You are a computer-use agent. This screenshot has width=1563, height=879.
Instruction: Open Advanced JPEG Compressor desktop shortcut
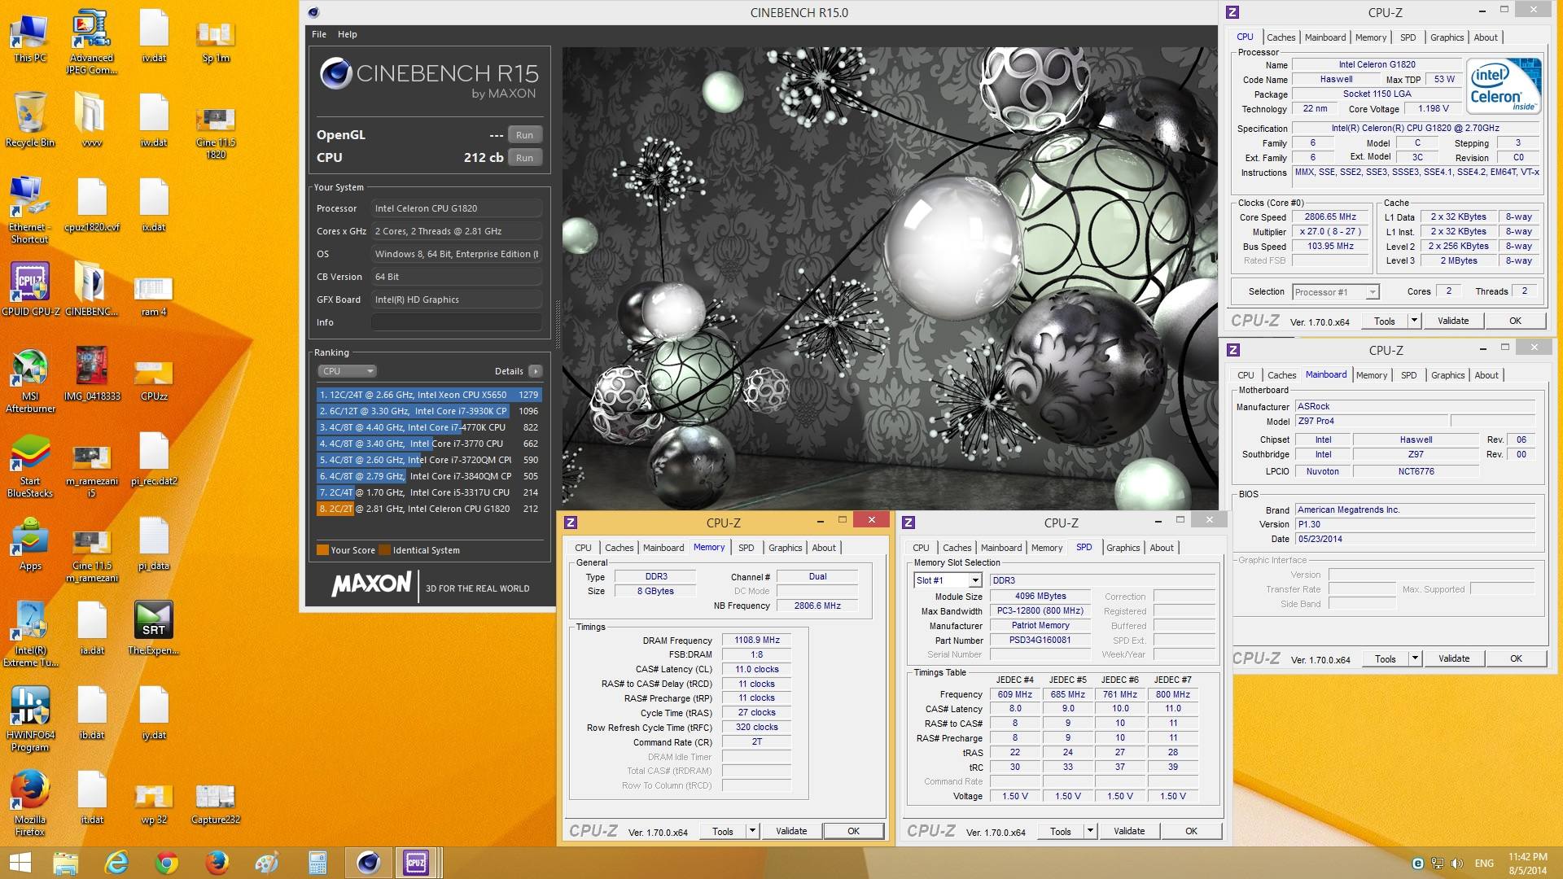(x=91, y=42)
